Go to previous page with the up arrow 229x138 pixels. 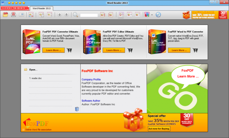(x=60, y=15)
